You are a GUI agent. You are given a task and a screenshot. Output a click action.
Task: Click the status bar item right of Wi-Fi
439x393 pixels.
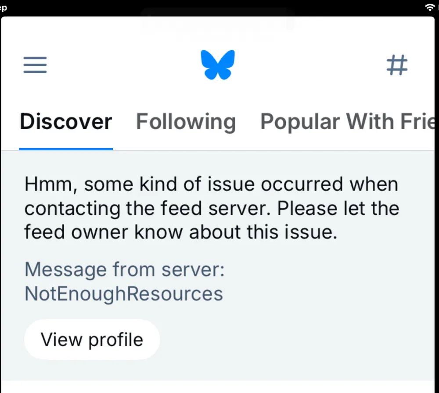[437, 7]
